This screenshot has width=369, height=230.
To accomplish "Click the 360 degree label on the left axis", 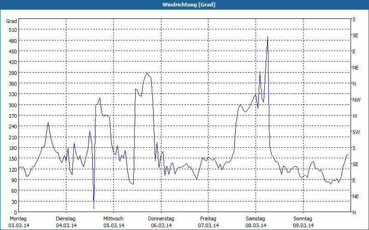I will (12, 84).
